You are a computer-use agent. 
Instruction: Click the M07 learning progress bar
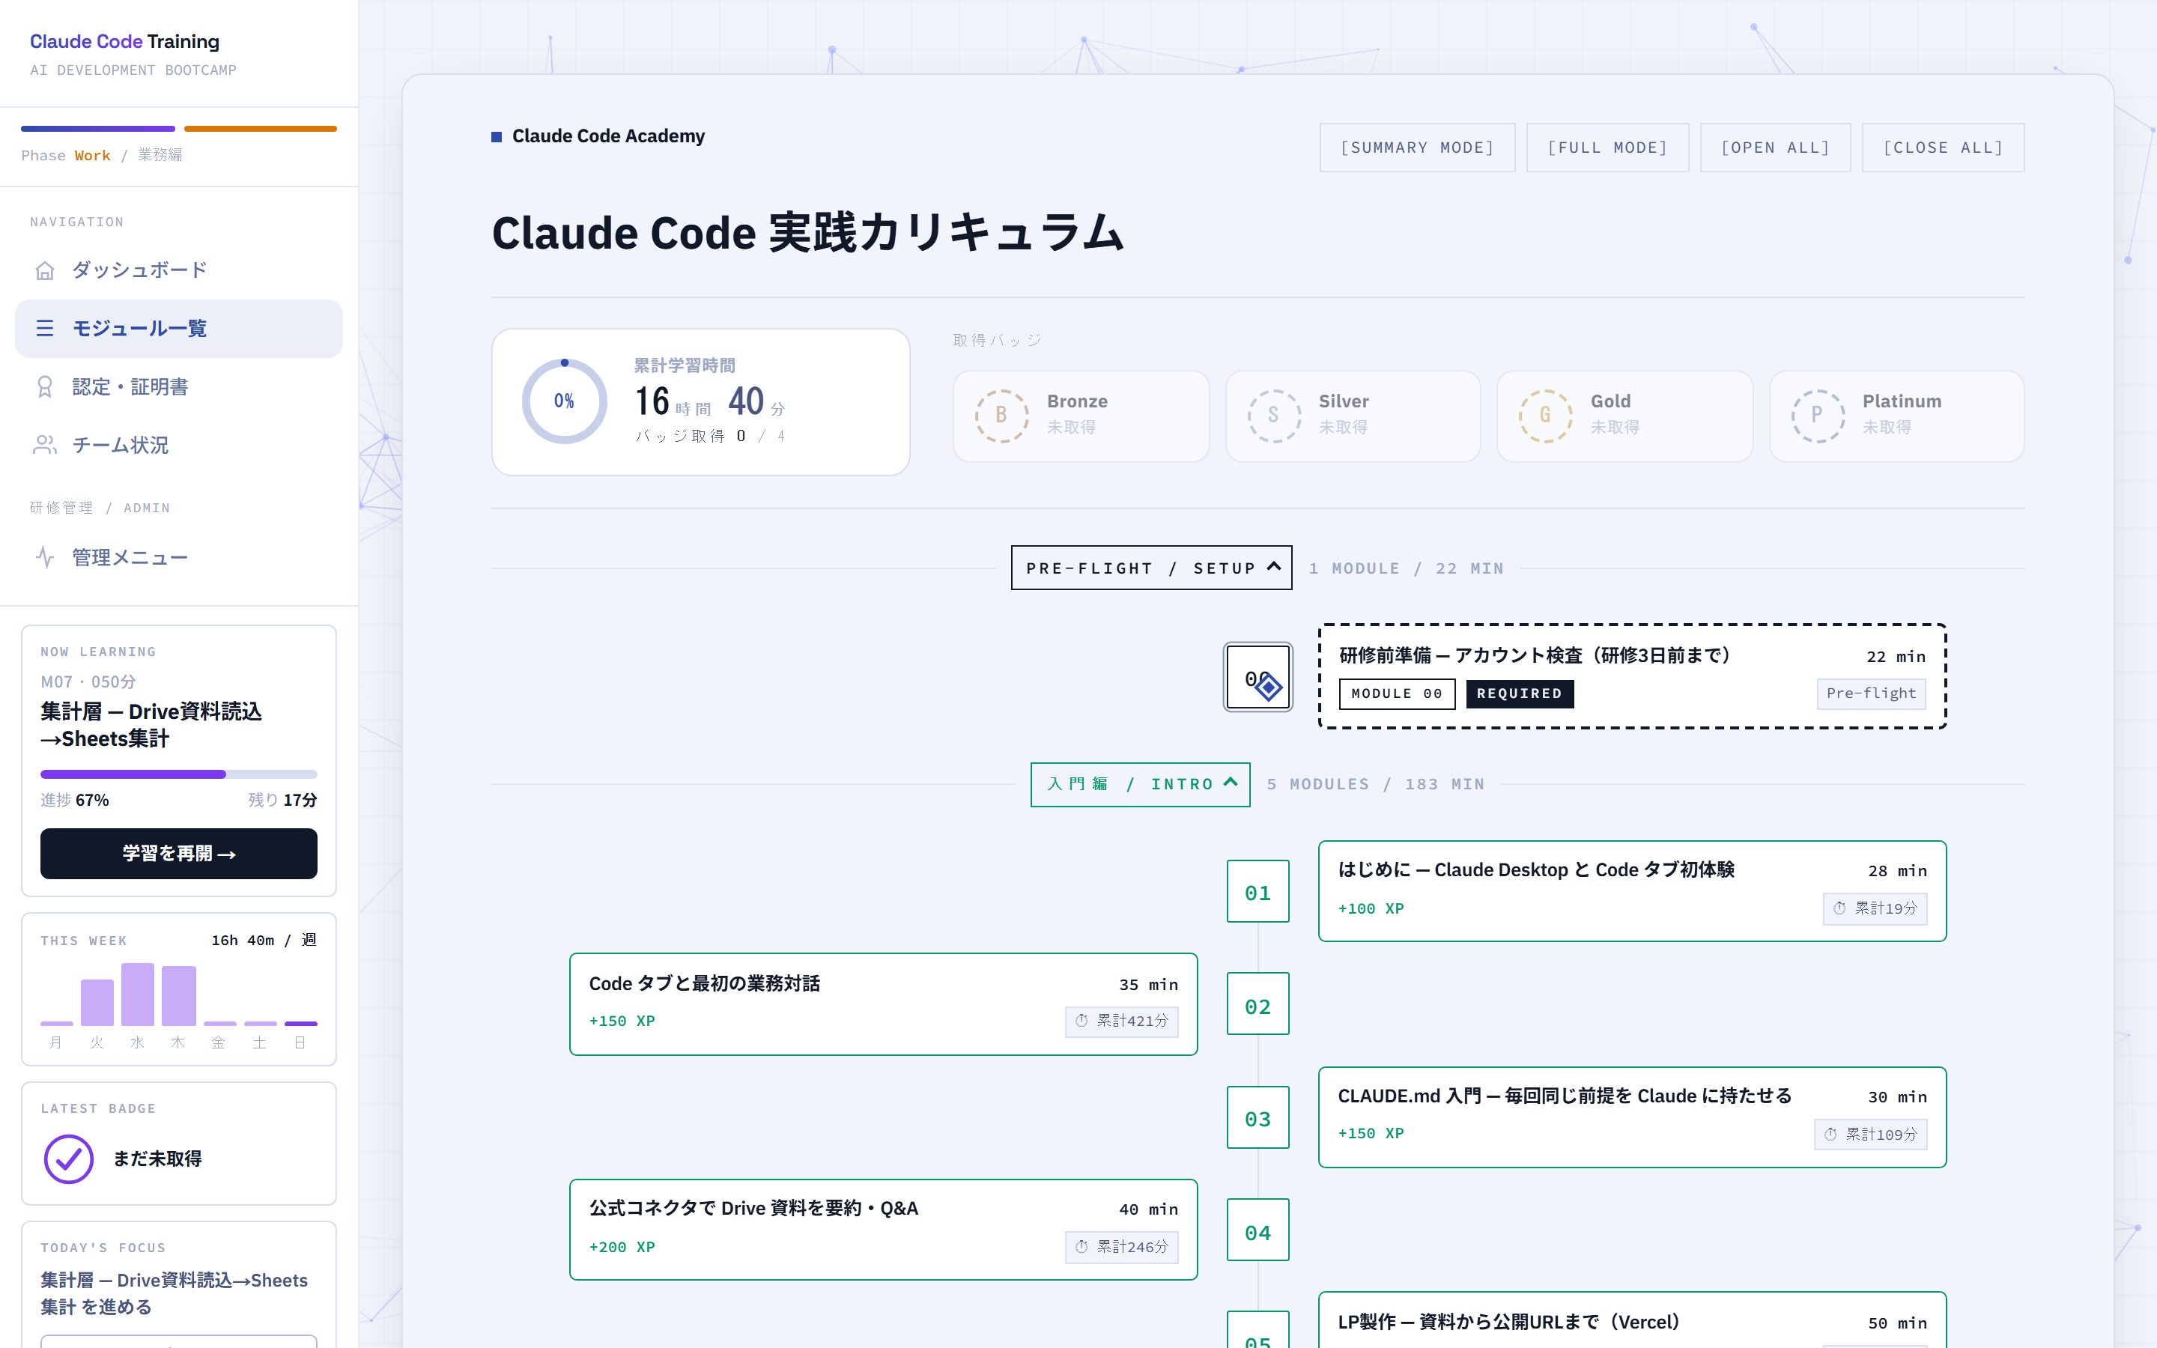pyautogui.click(x=178, y=775)
